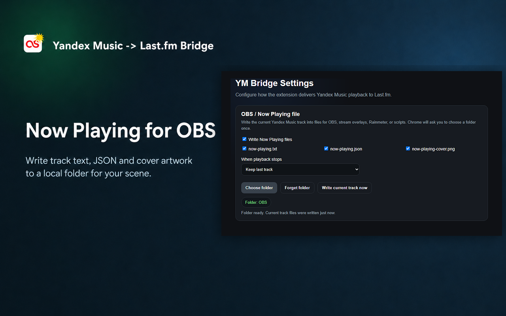Viewport: 506px width, 316px height.
Task: Open the Keep last track dropdown
Action: pyautogui.click(x=300, y=169)
